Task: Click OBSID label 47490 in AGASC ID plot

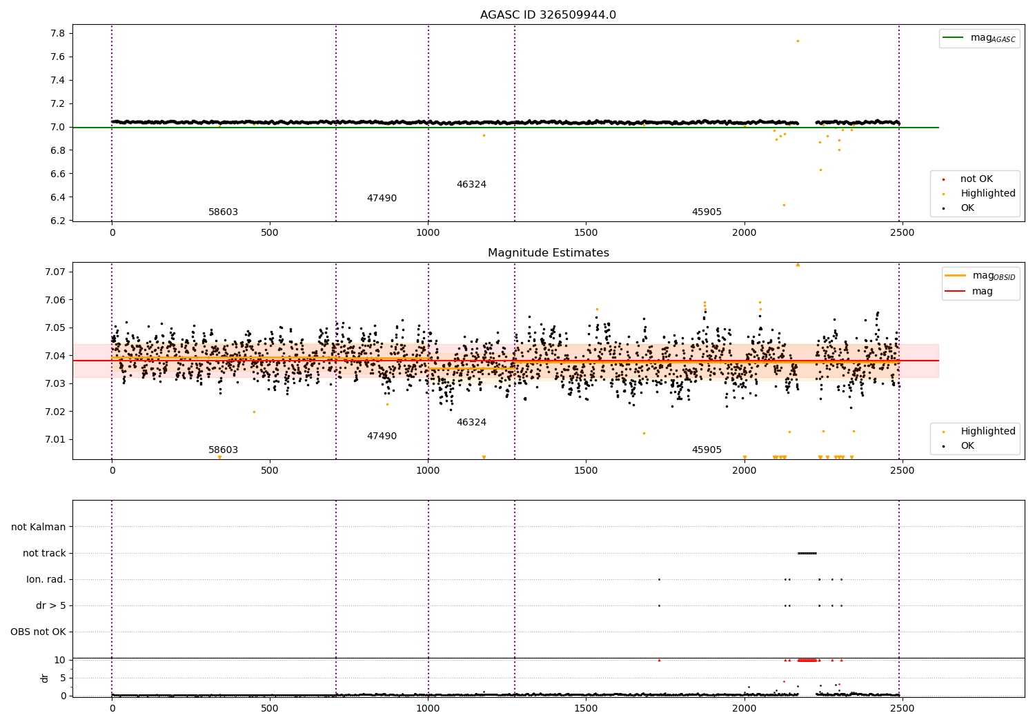Action: (x=382, y=199)
